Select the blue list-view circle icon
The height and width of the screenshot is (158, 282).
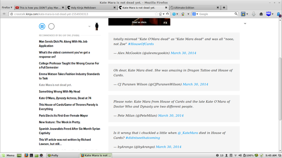42,26
